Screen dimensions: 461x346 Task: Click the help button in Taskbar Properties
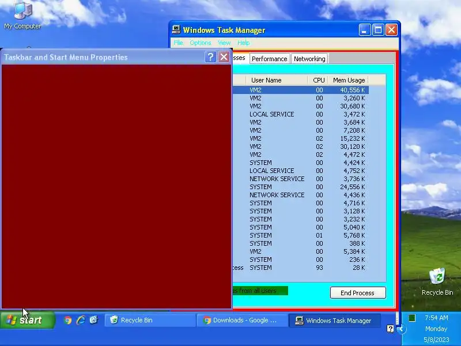pyautogui.click(x=210, y=57)
